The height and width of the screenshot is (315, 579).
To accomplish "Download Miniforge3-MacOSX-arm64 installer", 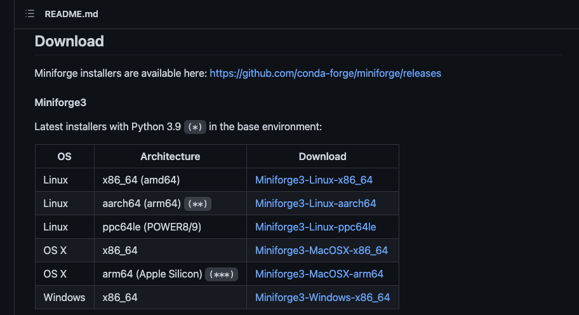I will [319, 274].
